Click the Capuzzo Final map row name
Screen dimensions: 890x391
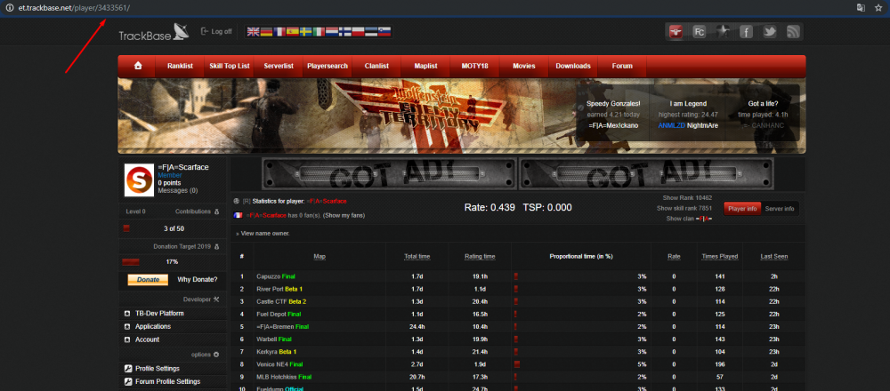point(276,276)
